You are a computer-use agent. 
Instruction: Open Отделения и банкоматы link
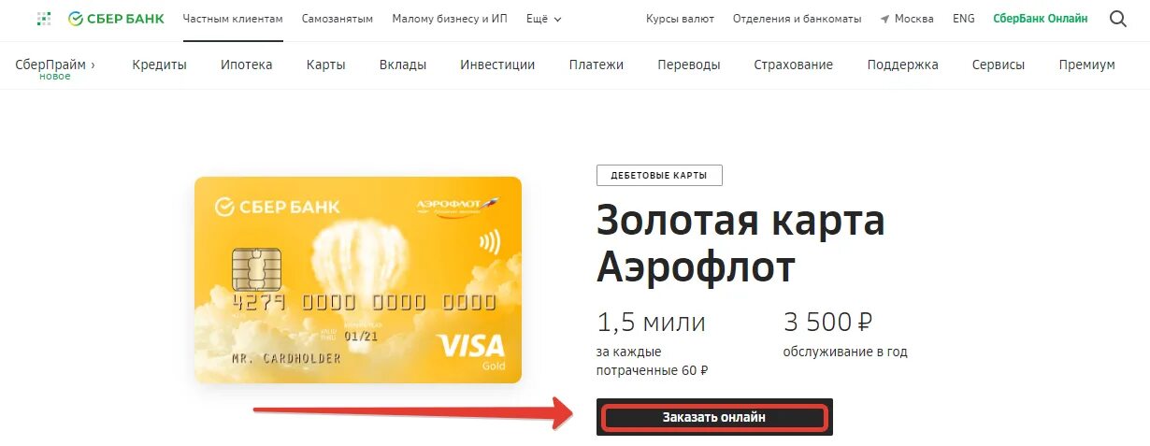[x=798, y=19]
